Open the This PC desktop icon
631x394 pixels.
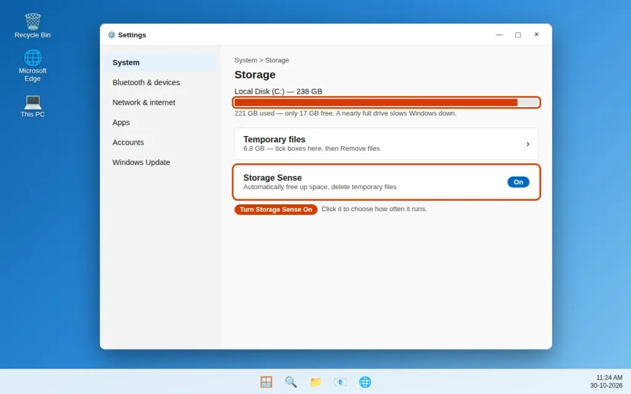point(33,106)
